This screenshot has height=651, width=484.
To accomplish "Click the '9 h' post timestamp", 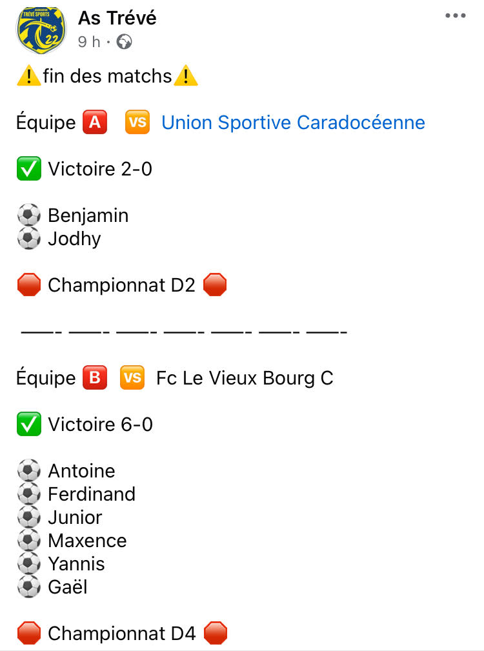I will 89,42.
